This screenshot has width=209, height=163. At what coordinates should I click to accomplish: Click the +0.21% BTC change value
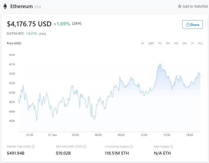pos(32,33)
